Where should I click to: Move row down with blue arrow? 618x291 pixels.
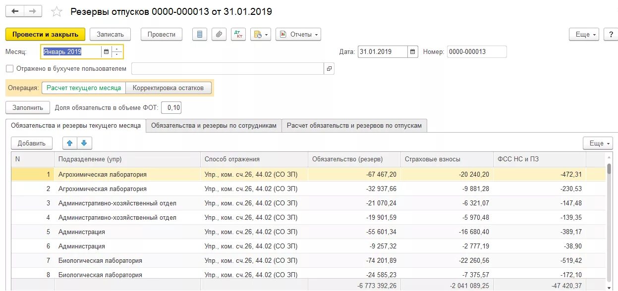(84, 143)
